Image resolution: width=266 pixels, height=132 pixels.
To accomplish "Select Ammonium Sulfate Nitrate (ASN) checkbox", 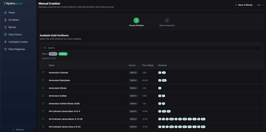I will coord(43,103).
